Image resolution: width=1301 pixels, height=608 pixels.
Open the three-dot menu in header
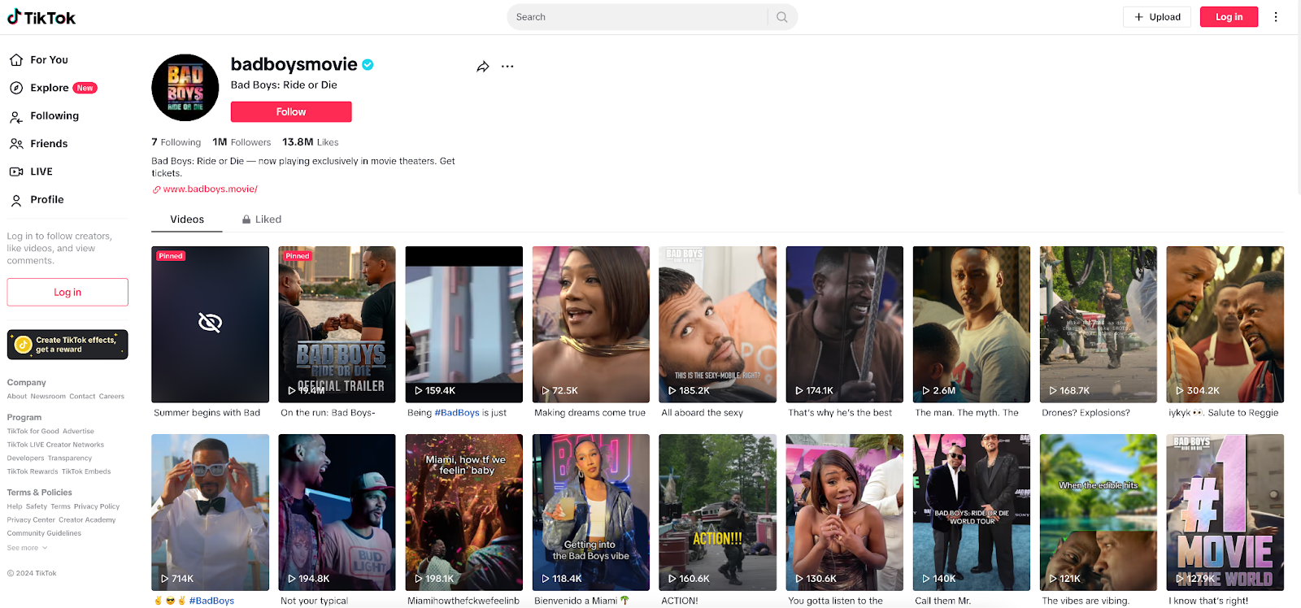click(1276, 17)
